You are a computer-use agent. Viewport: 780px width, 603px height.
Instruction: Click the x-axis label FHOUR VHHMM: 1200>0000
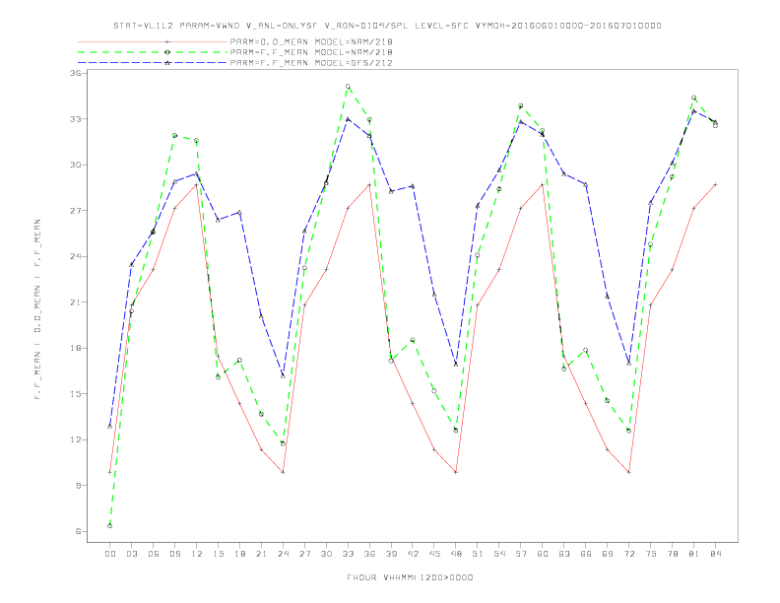tap(410, 577)
